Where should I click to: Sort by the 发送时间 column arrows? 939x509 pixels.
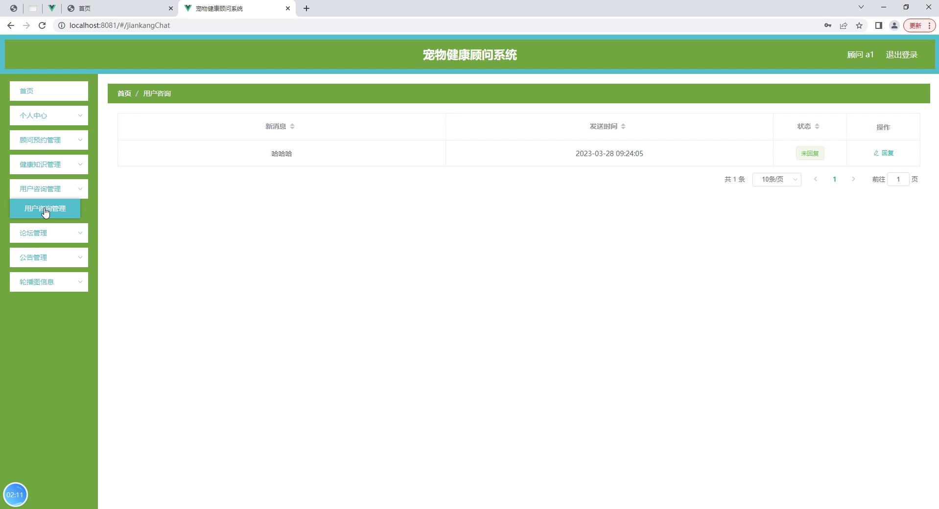point(623,126)
